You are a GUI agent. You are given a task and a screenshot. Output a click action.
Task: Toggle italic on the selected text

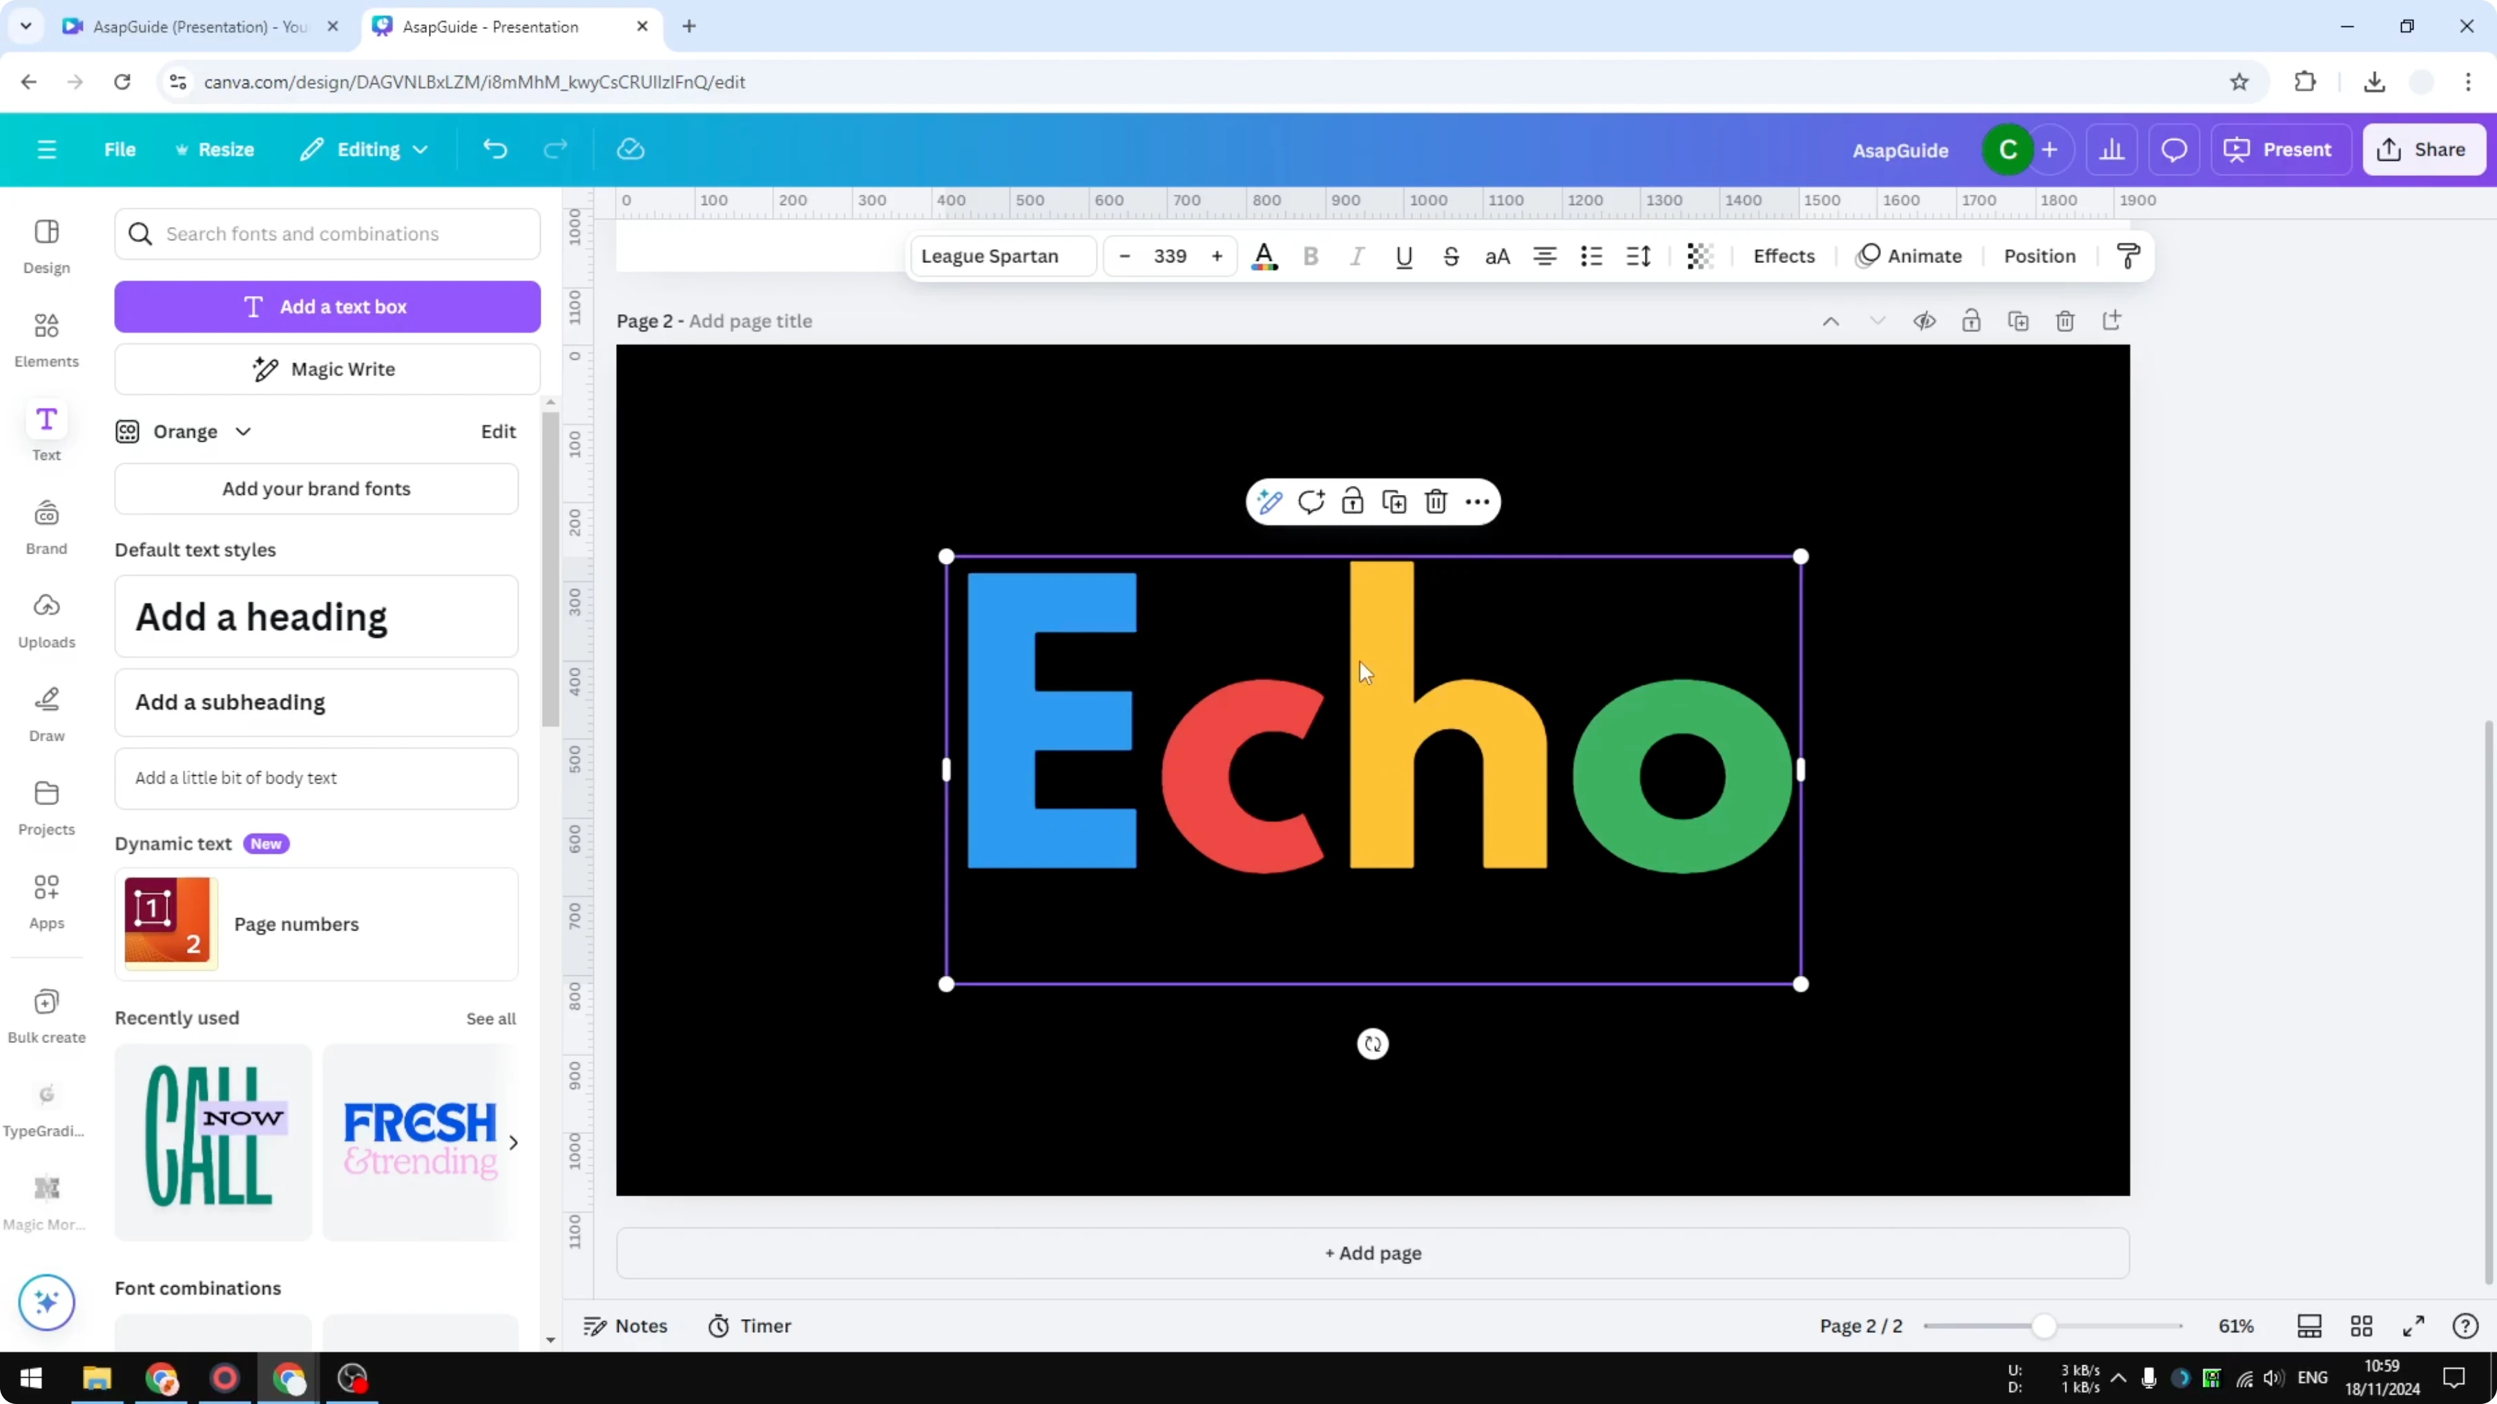click(x=1357, y=256)
